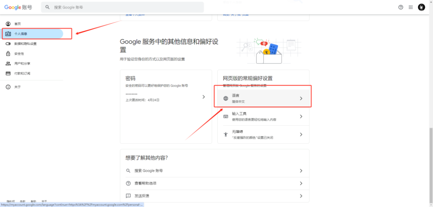Image resolution: width=433 pixels, height=207 pixels.
Task: Click the magnifier icon beside 搜索 Google 账号 row
Action: (x=128, y=171)
